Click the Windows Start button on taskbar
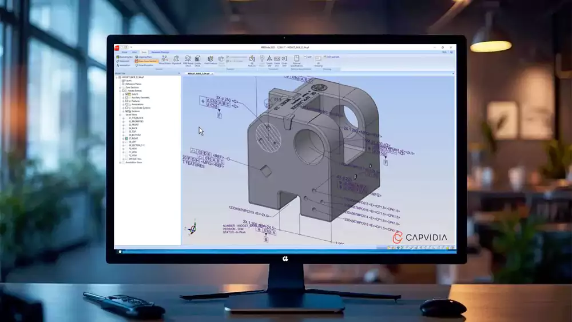This screenshot has width=572, height=322. 120,252
